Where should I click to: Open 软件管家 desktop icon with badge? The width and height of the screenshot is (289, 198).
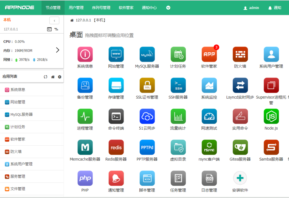pyautogui.click(x=209, y=54)
